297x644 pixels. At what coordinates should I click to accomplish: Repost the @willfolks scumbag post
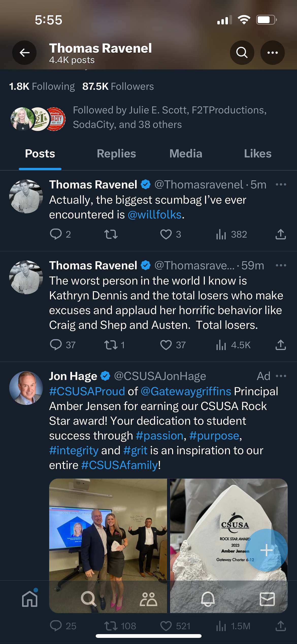click(x=111, y=234)
